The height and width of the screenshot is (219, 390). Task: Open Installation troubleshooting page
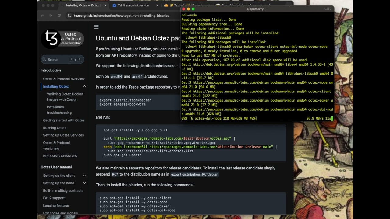(x=59, y=110)
